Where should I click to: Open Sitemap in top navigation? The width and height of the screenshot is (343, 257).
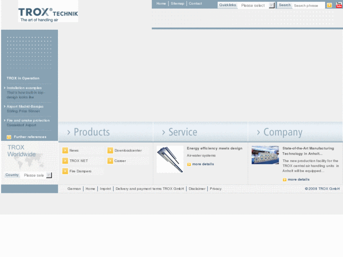coord(177,3)
